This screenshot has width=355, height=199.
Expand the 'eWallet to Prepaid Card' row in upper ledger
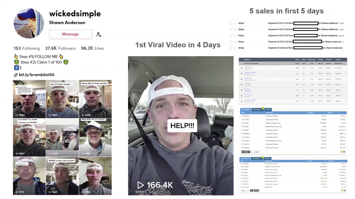(242, 123)
